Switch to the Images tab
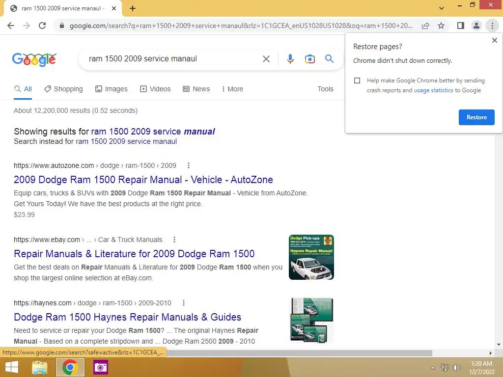 coord(112,89)
